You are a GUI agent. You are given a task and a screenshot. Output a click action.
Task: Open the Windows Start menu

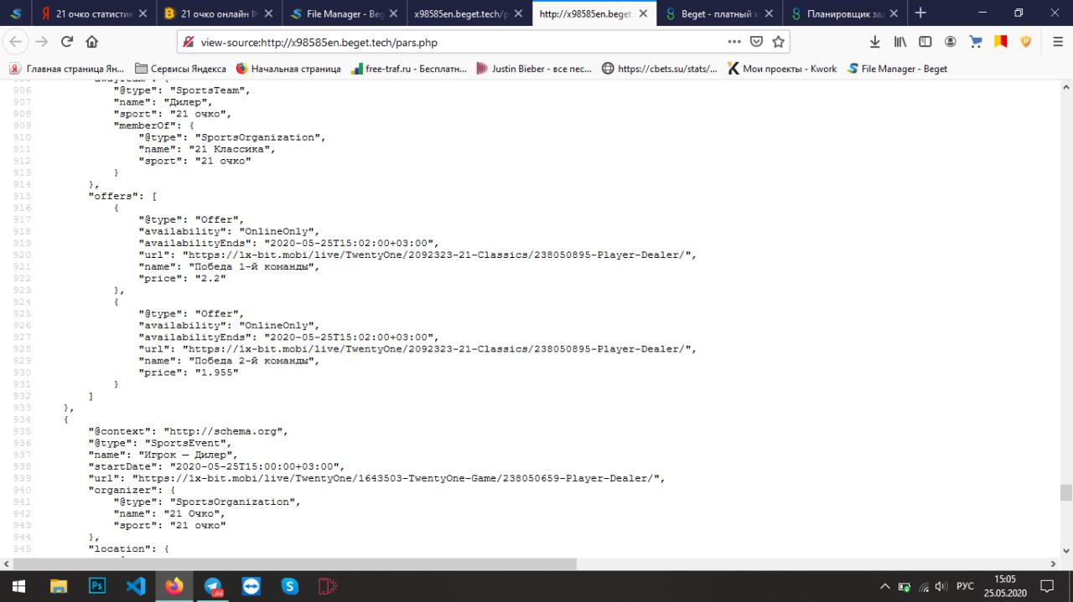[18, 586]
